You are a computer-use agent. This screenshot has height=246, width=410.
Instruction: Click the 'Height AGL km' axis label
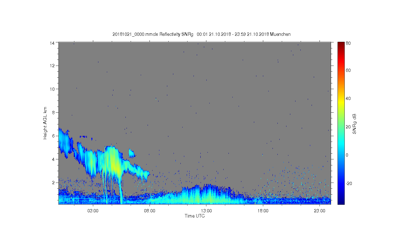click(x=45, y=123)
